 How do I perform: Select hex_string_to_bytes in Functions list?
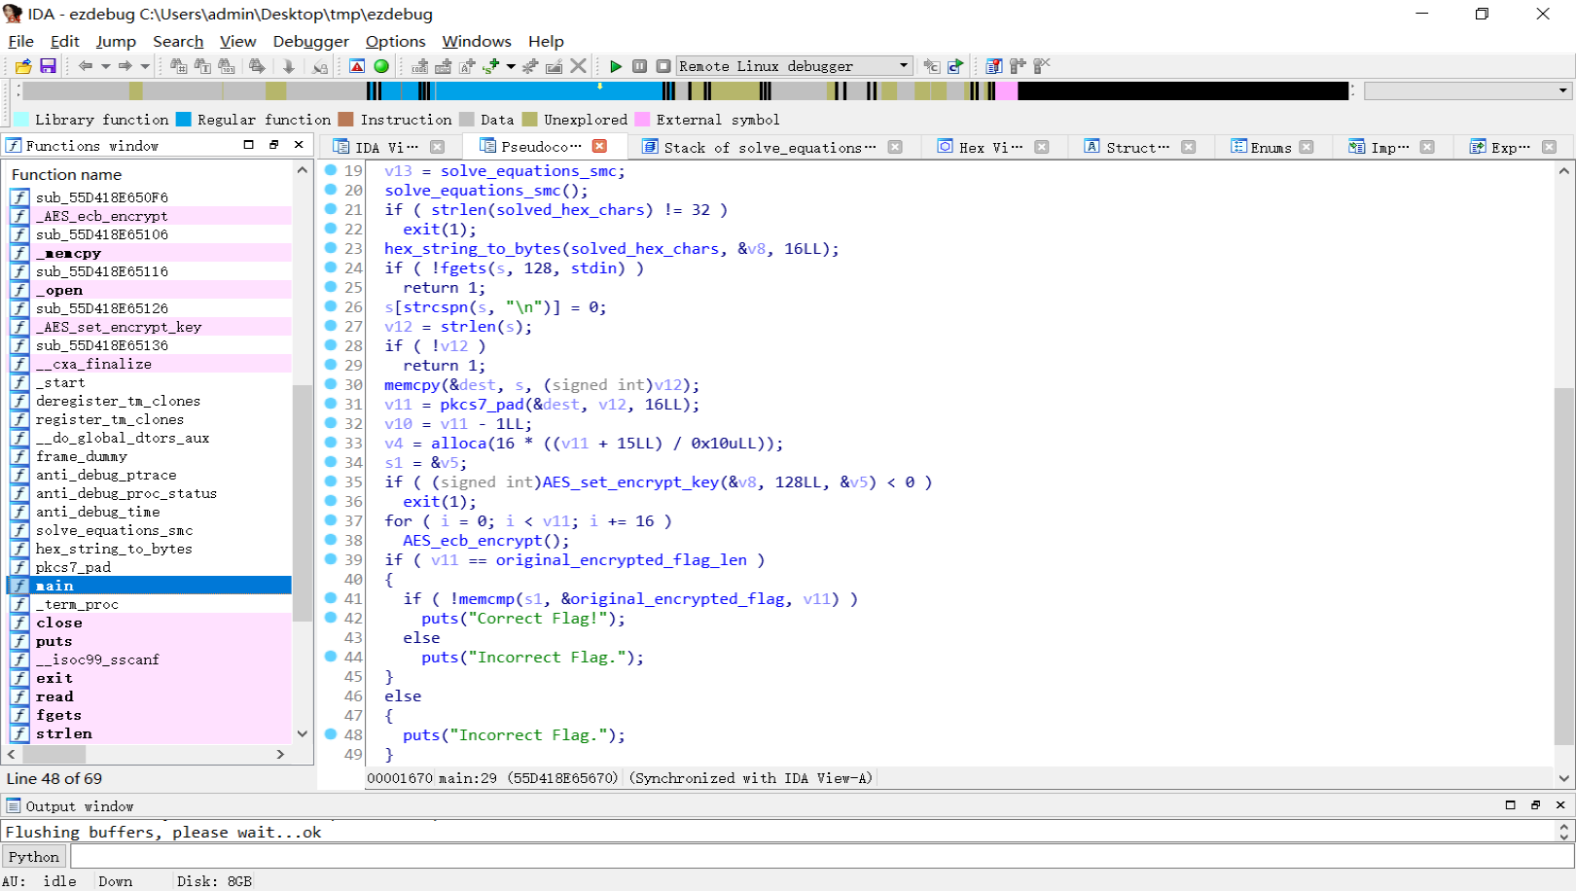151,549
